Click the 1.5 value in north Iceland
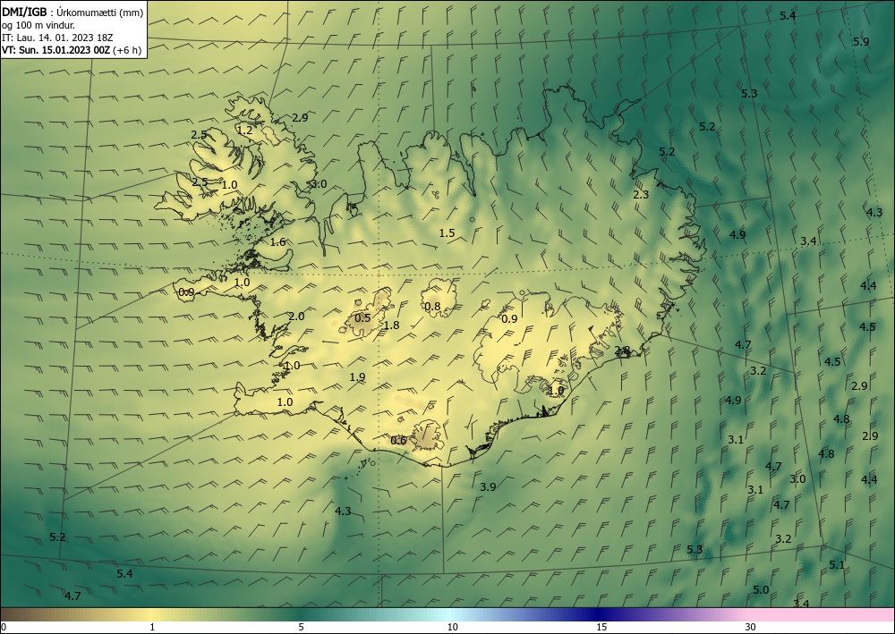 tap(447, 233)
